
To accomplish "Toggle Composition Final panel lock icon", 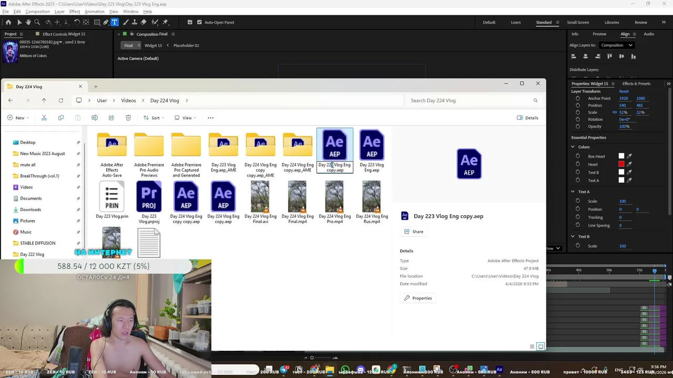I will pos(132,34).
